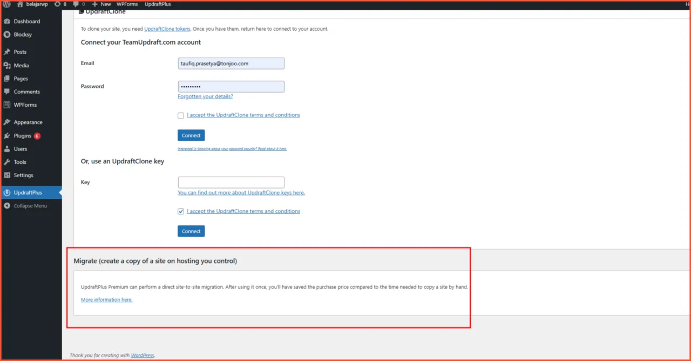Open the New item in admin bar
This screenshot has height=361, width=691.
click(x=101, y=4)
